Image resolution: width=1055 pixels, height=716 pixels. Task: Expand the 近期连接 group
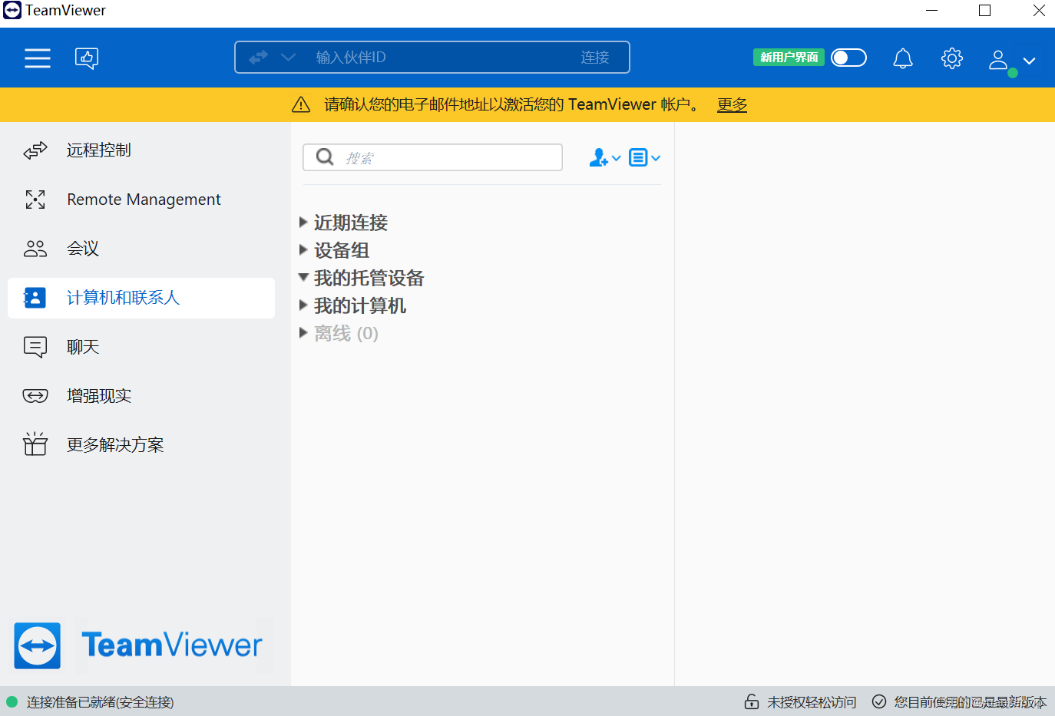[303, 223]
